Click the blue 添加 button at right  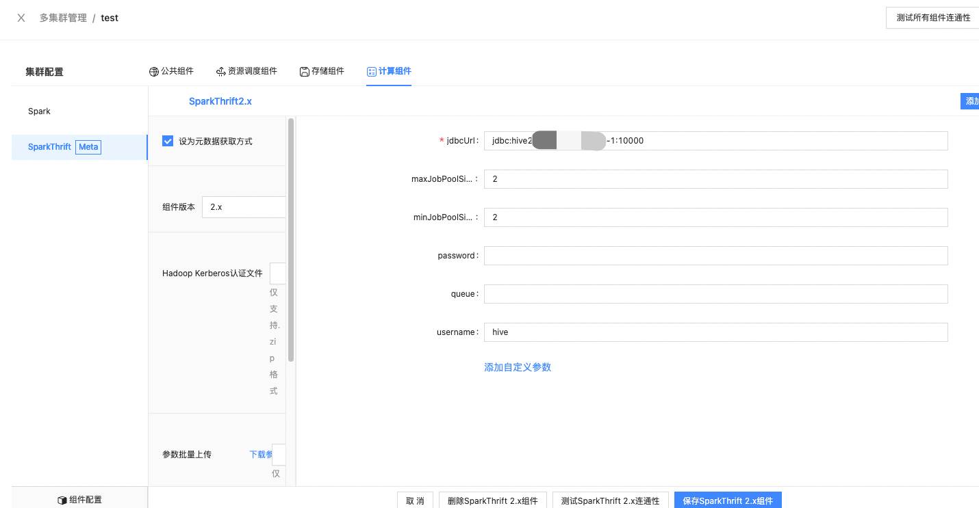(x=970, y=101)
